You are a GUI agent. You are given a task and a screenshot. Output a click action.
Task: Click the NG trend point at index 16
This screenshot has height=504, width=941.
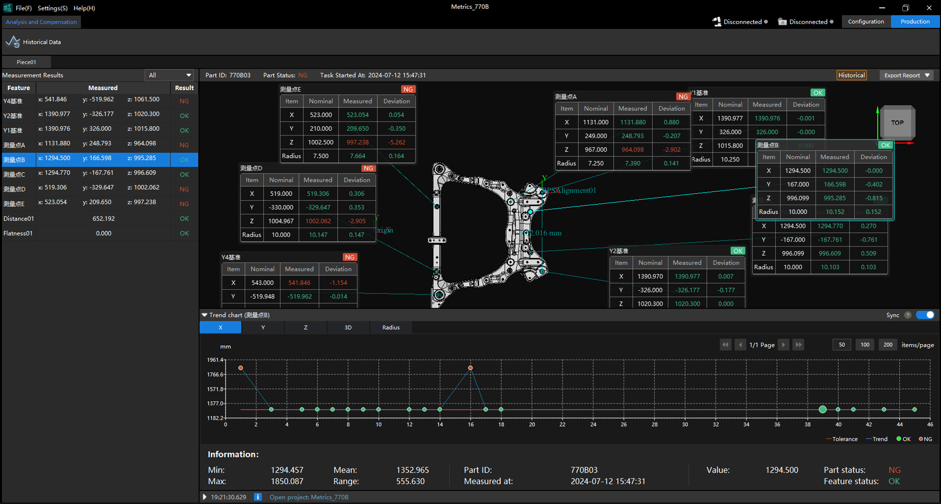point(470,367)
